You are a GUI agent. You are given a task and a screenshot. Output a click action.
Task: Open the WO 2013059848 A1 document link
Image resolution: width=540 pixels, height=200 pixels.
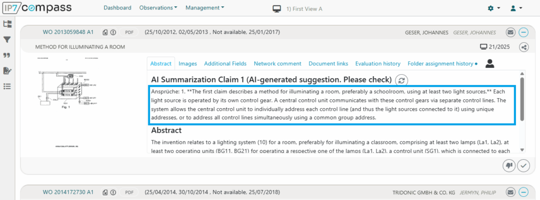point(68,32)
